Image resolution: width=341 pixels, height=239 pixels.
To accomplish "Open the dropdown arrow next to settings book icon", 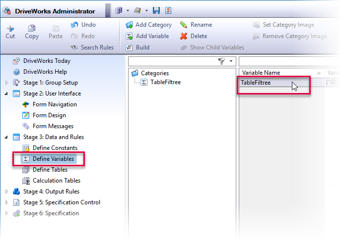I will (146, 10).
